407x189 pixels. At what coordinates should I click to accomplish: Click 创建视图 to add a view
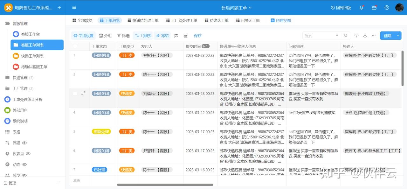[280, 20]
